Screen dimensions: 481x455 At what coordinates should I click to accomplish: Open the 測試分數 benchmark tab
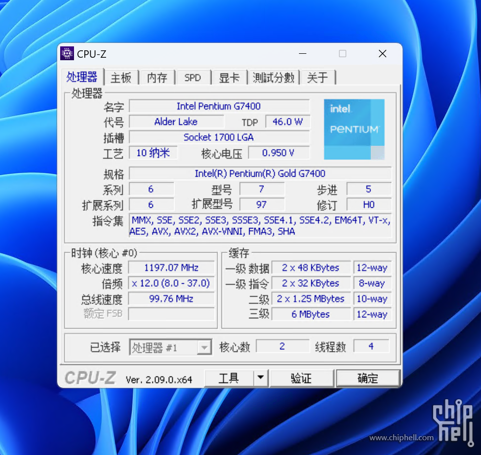tap(274, 77)
